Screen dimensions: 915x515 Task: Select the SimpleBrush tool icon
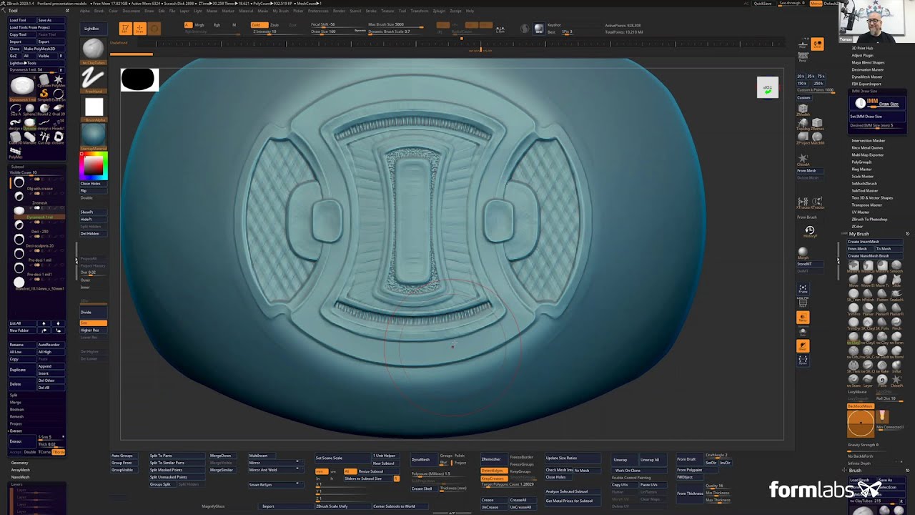tap(44, 93)
